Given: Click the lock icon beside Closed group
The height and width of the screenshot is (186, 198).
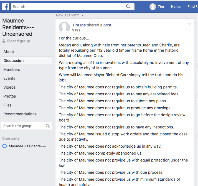Looking at the screenshot, I should pyautogui.click(x=4, y=41).
